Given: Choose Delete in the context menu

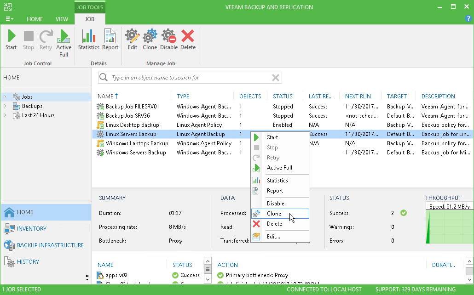Looking at the screenshot, I should [x=280, y=223].
